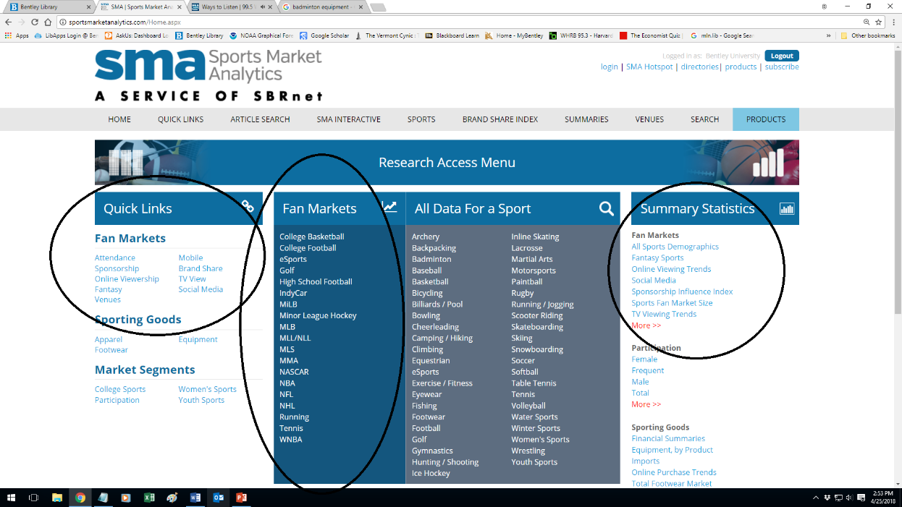This screenshot has width=902, height=507.
Task: Click More >> under TV Viewing Trends
Action: (x=646, y=325)
